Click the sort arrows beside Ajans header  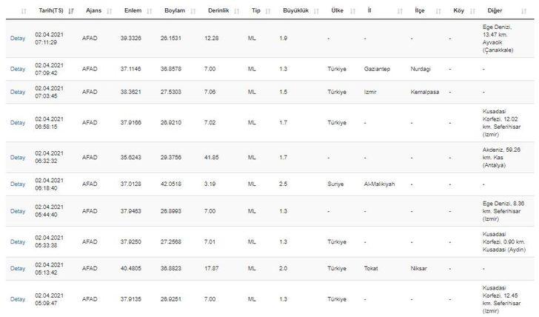pos(108,12)
